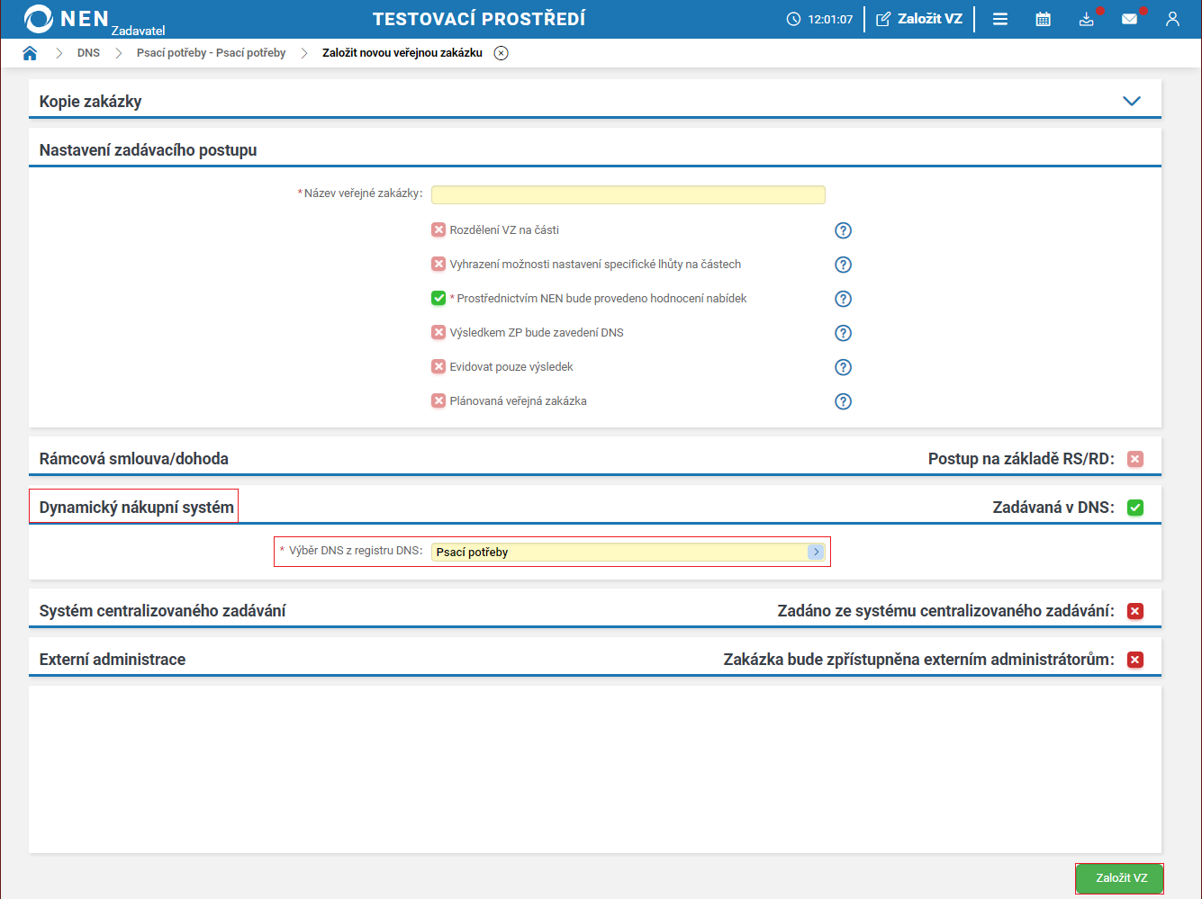Toggle Zadávaná v DNS checkbox
This screenshot has width=1202, height=899.
(x=1135, y=508)
